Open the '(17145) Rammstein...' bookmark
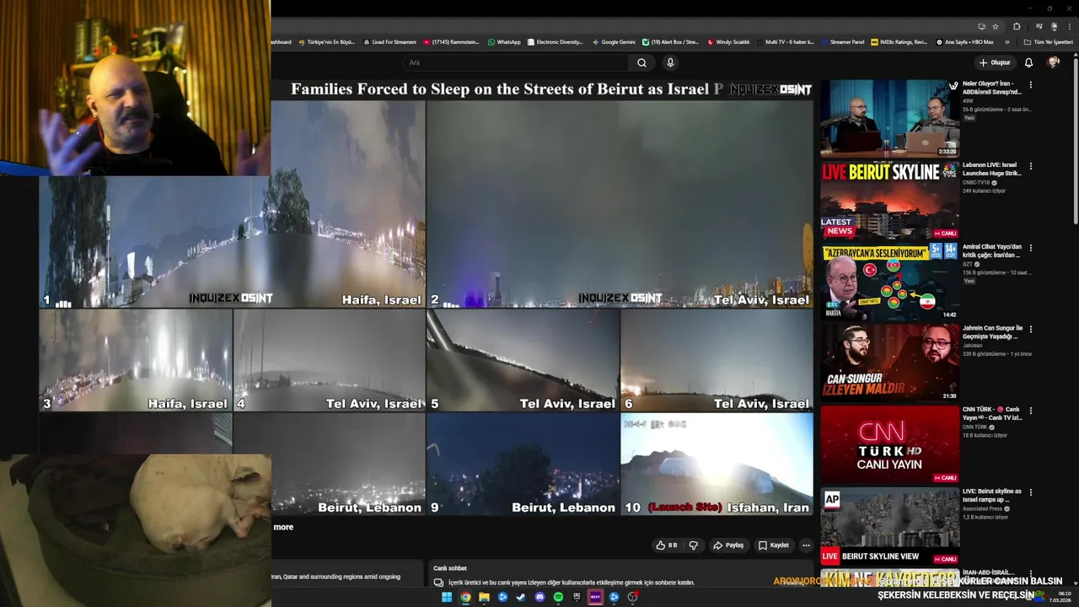1079x607 pixels. [451, 41]
